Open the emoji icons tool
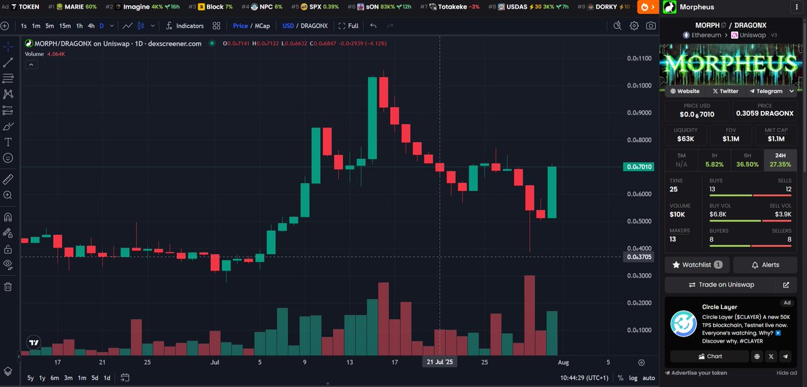807x387 pixels. [x=8, y=158]
